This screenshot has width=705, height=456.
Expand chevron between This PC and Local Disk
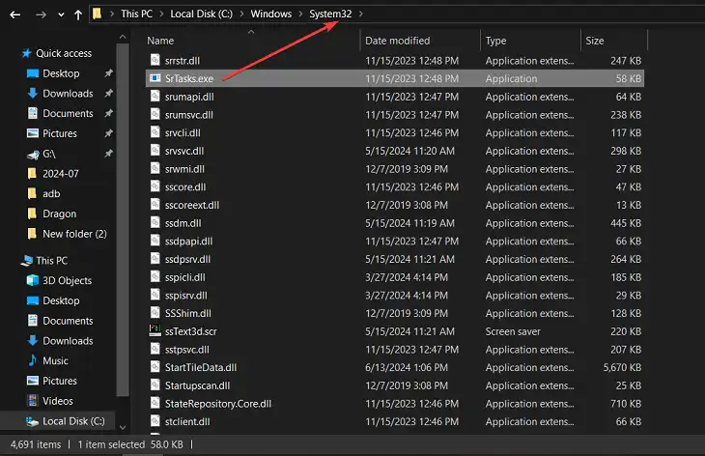pyautogui.click(x=161, y=14)
